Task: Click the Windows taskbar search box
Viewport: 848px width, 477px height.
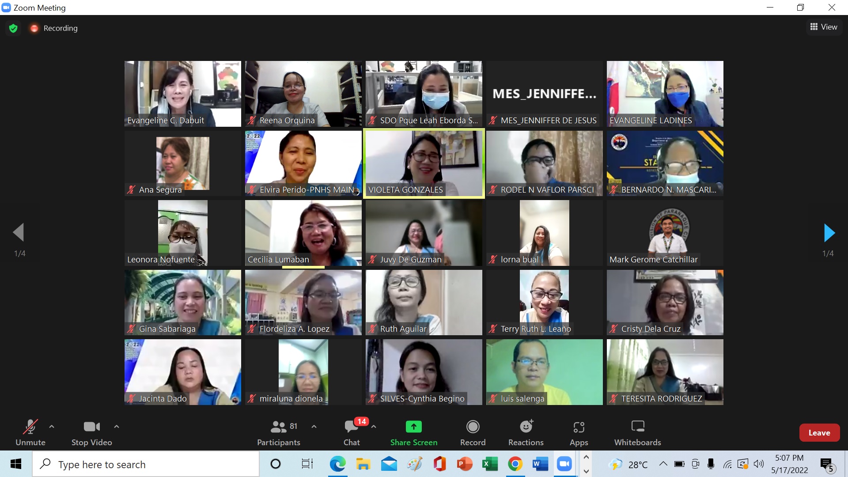Action: coord(146,464)
